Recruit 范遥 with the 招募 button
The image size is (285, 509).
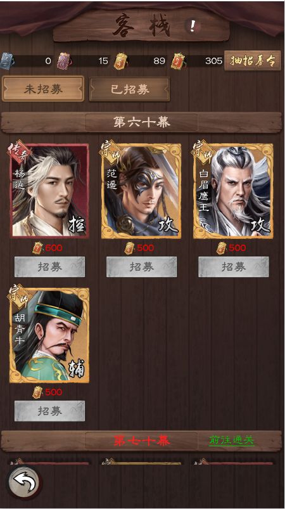point(142,267)
